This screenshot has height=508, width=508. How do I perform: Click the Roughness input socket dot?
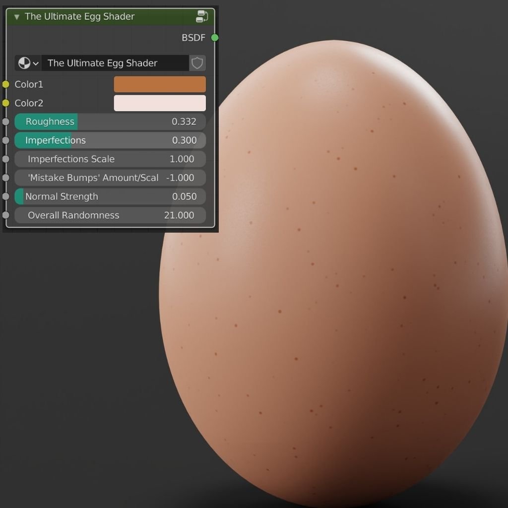(x=5, y=122)
